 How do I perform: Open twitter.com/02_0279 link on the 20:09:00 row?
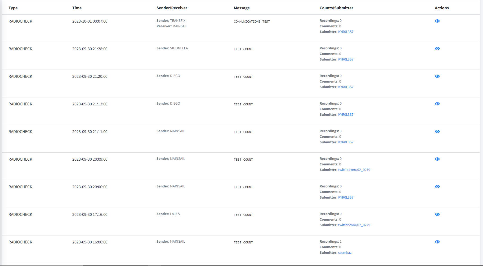tap(354, 170)
